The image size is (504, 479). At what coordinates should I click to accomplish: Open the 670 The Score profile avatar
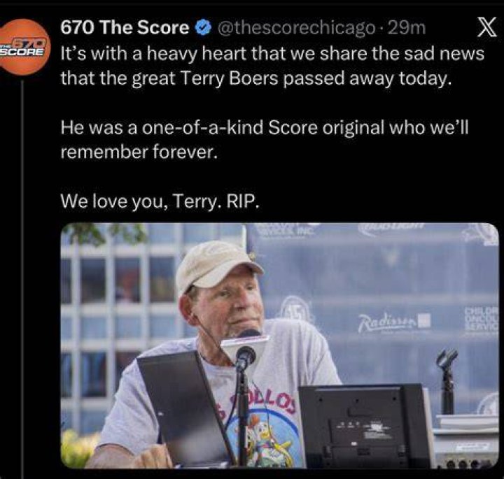[22, 47]
